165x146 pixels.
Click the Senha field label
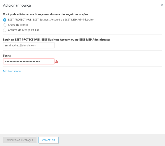(7, 55)
